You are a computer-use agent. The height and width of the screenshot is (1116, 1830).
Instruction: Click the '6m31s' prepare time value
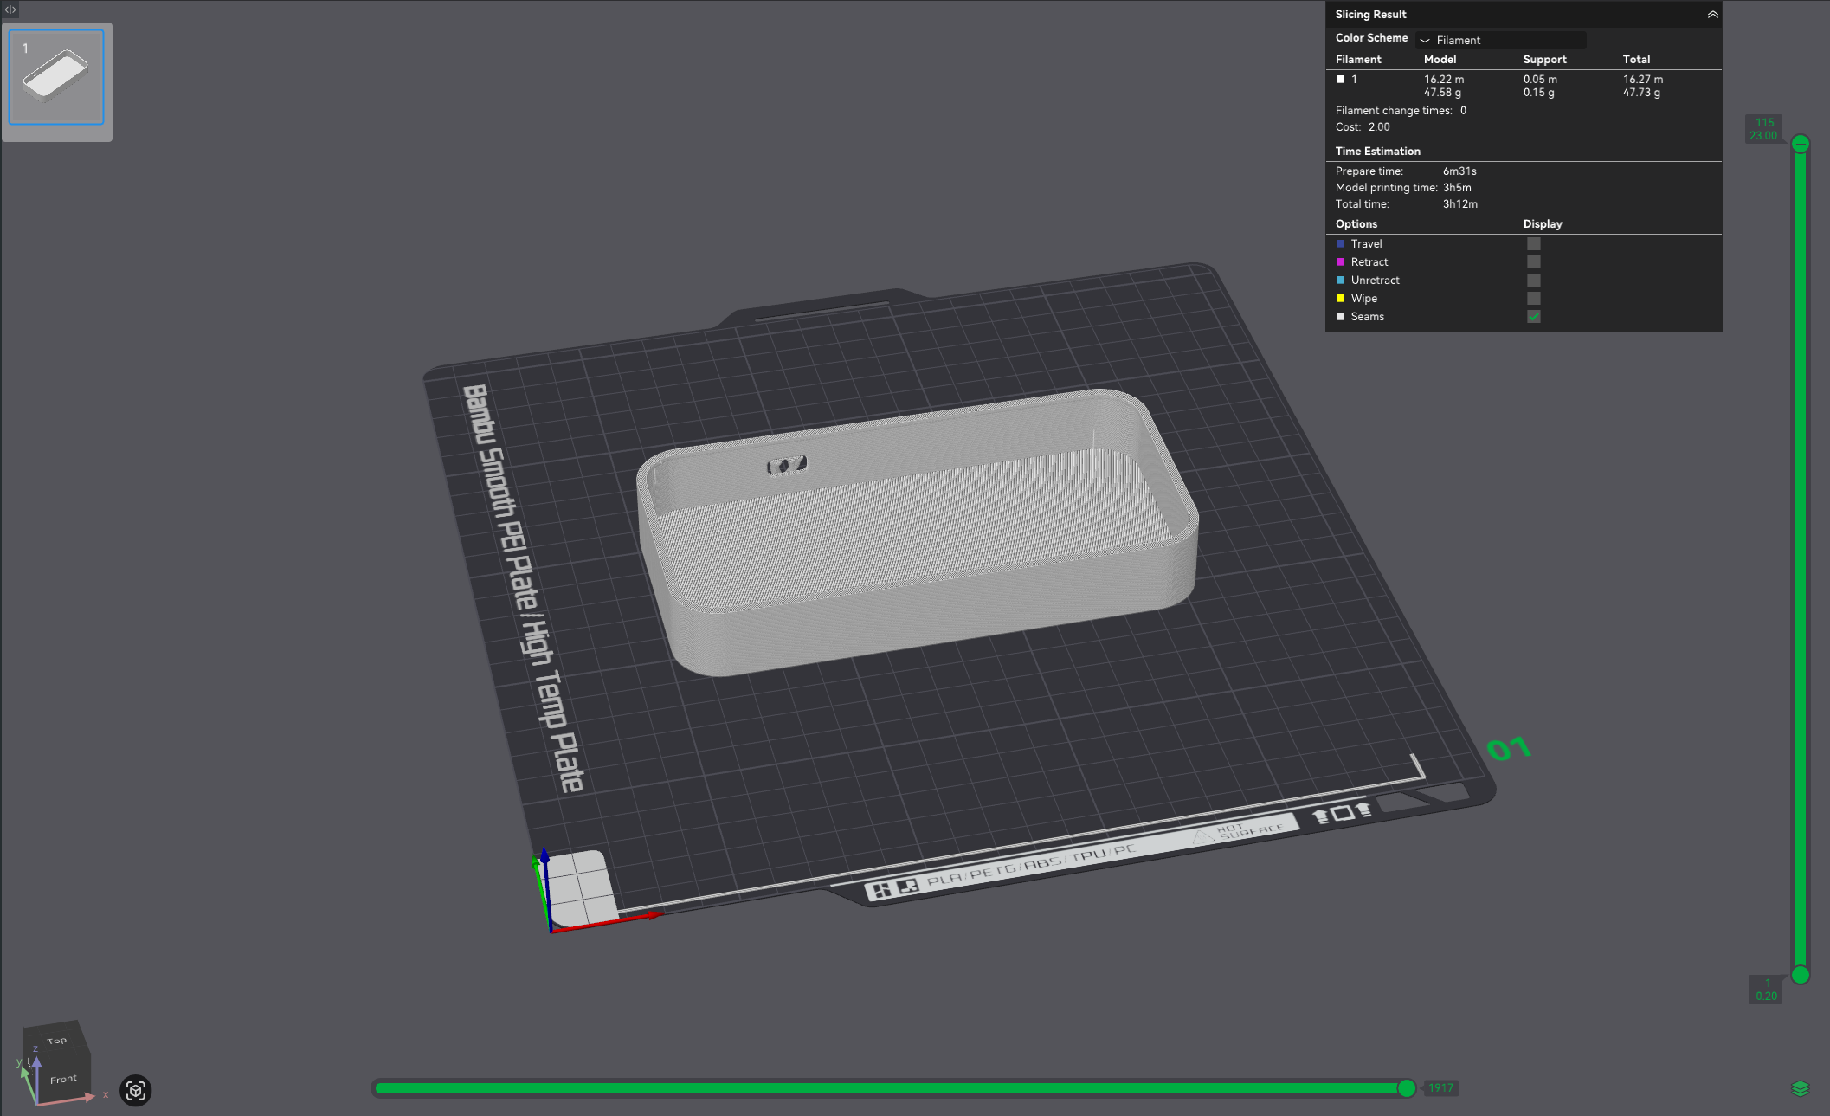(1459, 171)
